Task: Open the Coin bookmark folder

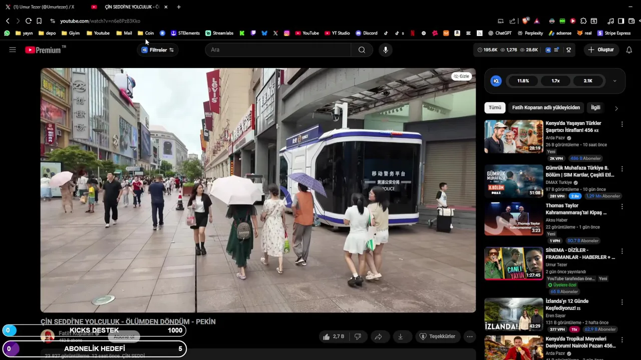Action: tap(146, 33)
